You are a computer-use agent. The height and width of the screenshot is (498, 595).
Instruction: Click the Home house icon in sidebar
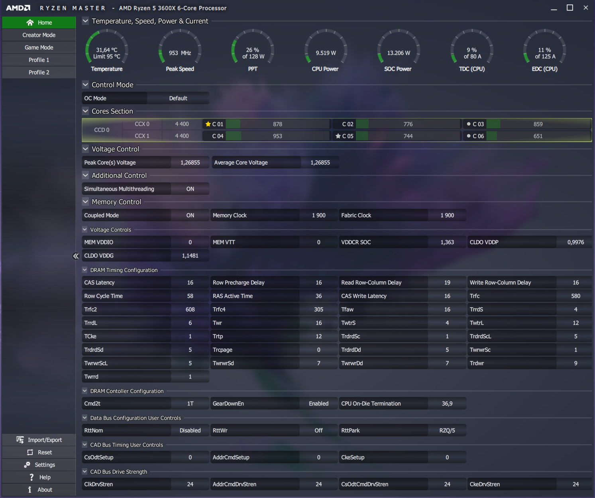point(30,23)
